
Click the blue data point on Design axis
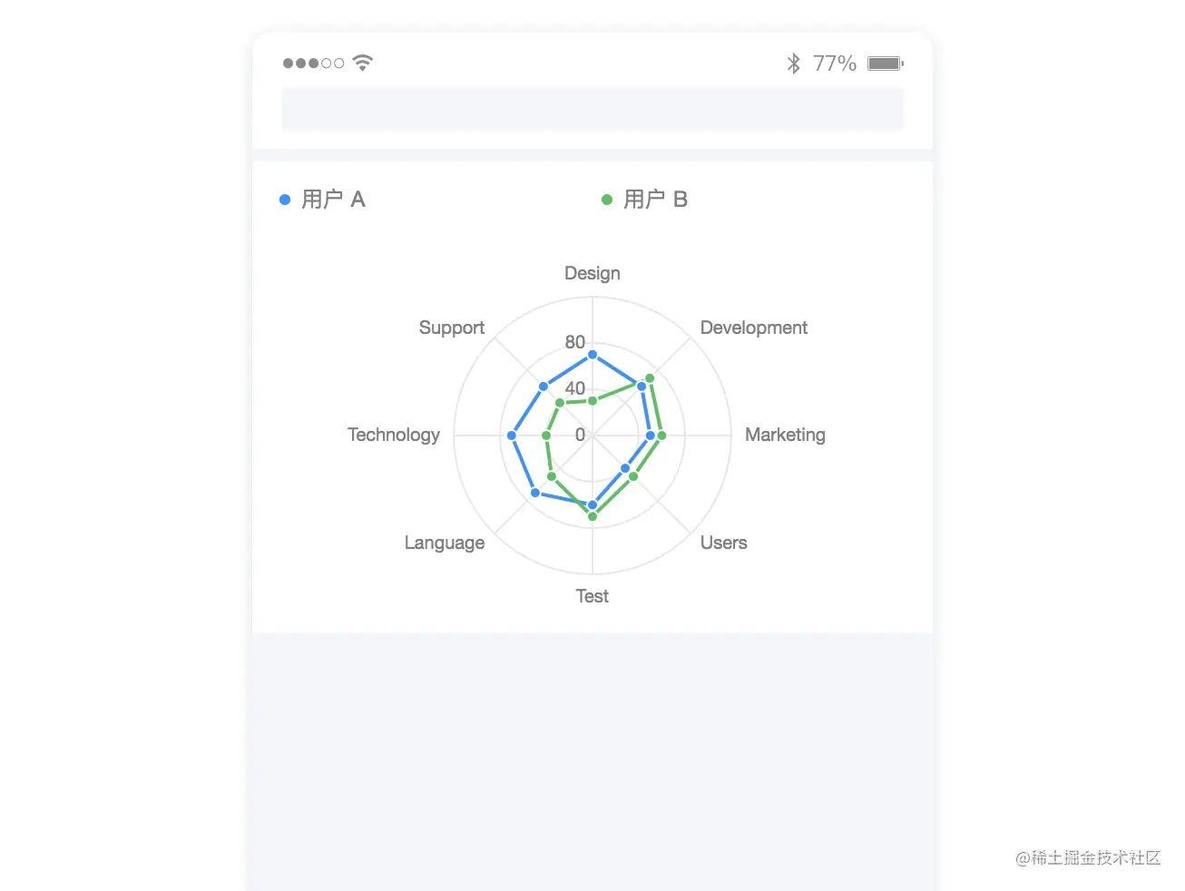[x=592, y=355]
